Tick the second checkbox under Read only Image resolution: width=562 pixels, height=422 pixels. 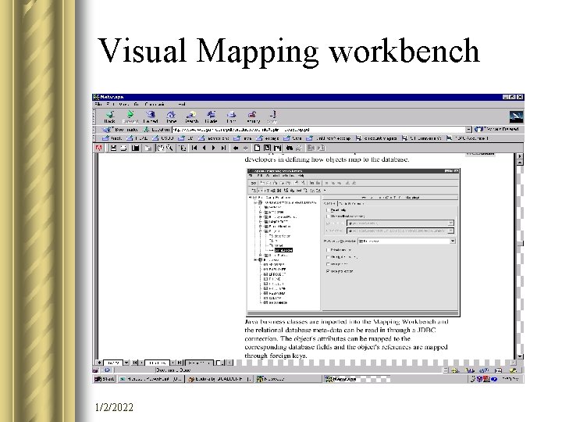328,216
